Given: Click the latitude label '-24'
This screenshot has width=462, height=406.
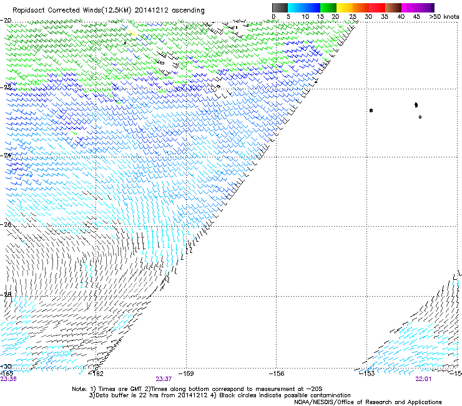Looking at the screenshot, I should point(6,155).
